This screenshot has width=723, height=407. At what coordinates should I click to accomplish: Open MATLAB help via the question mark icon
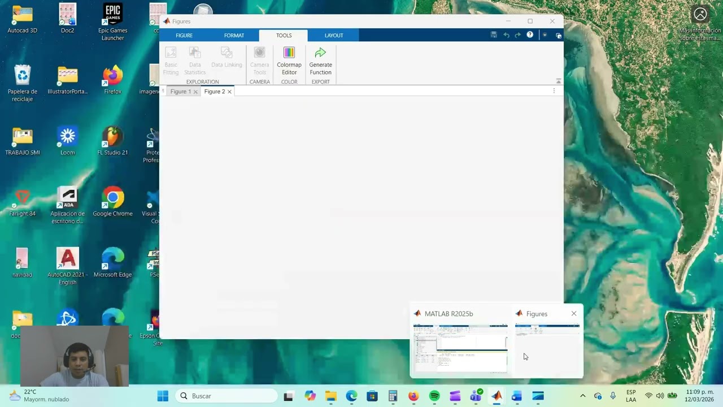tap(530, 35)
